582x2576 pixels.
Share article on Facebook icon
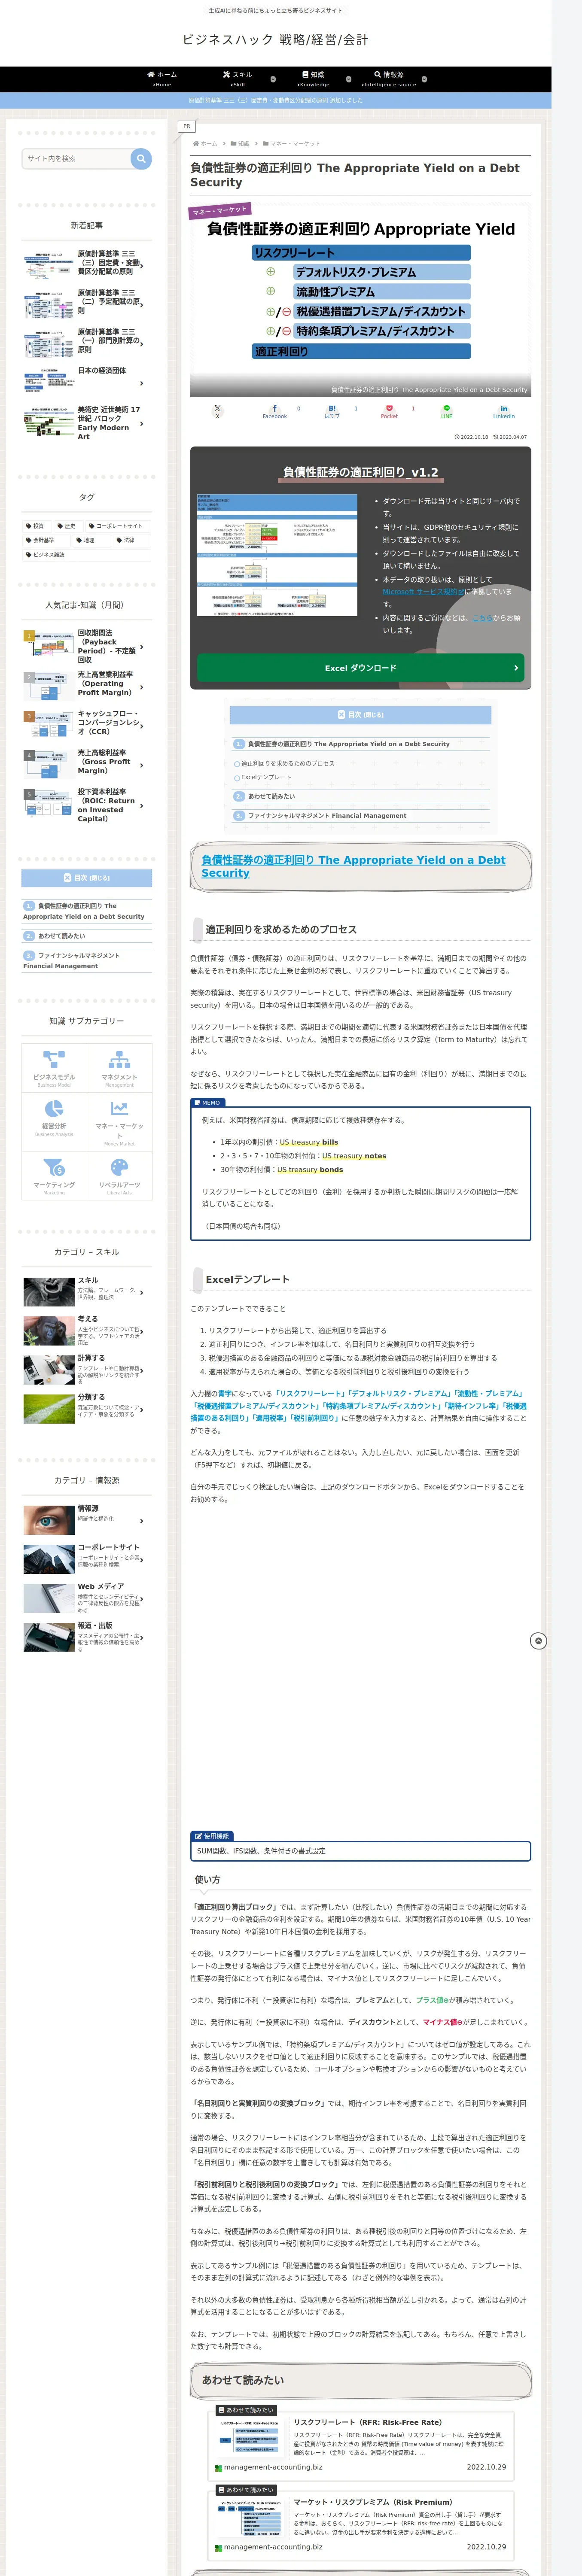pyautogui.click(x=275, y=411)
